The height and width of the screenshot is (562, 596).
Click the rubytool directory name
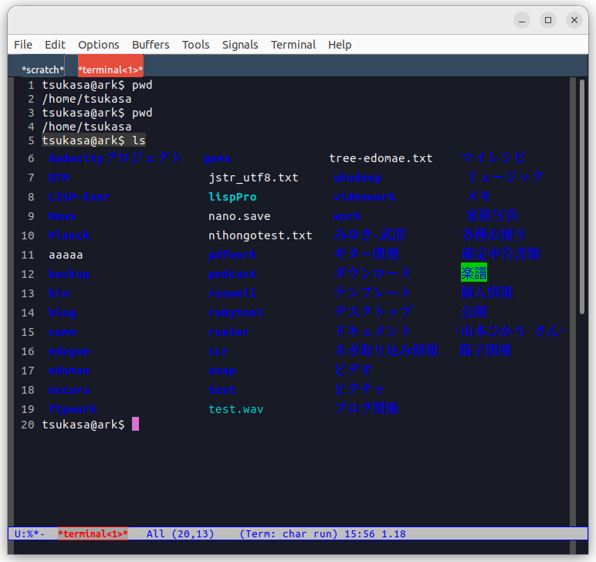tap(235, 313)
